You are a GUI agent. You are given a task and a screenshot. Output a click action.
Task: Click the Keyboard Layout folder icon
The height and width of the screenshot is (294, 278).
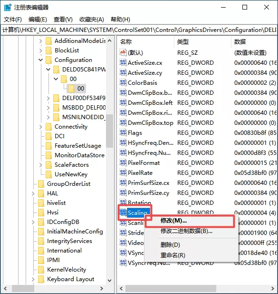click(x=41, y=279)
